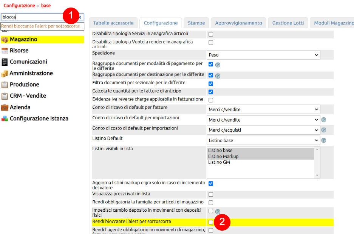354x234 pixels.
Task: Click the Azienda menu label
Action: pyautogui.click(x=20, y=107)
